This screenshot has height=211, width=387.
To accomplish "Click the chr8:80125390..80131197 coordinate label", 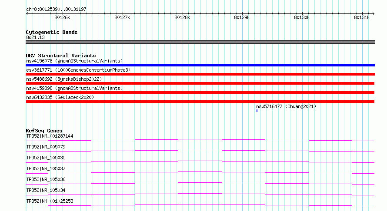I will (56, 9).
